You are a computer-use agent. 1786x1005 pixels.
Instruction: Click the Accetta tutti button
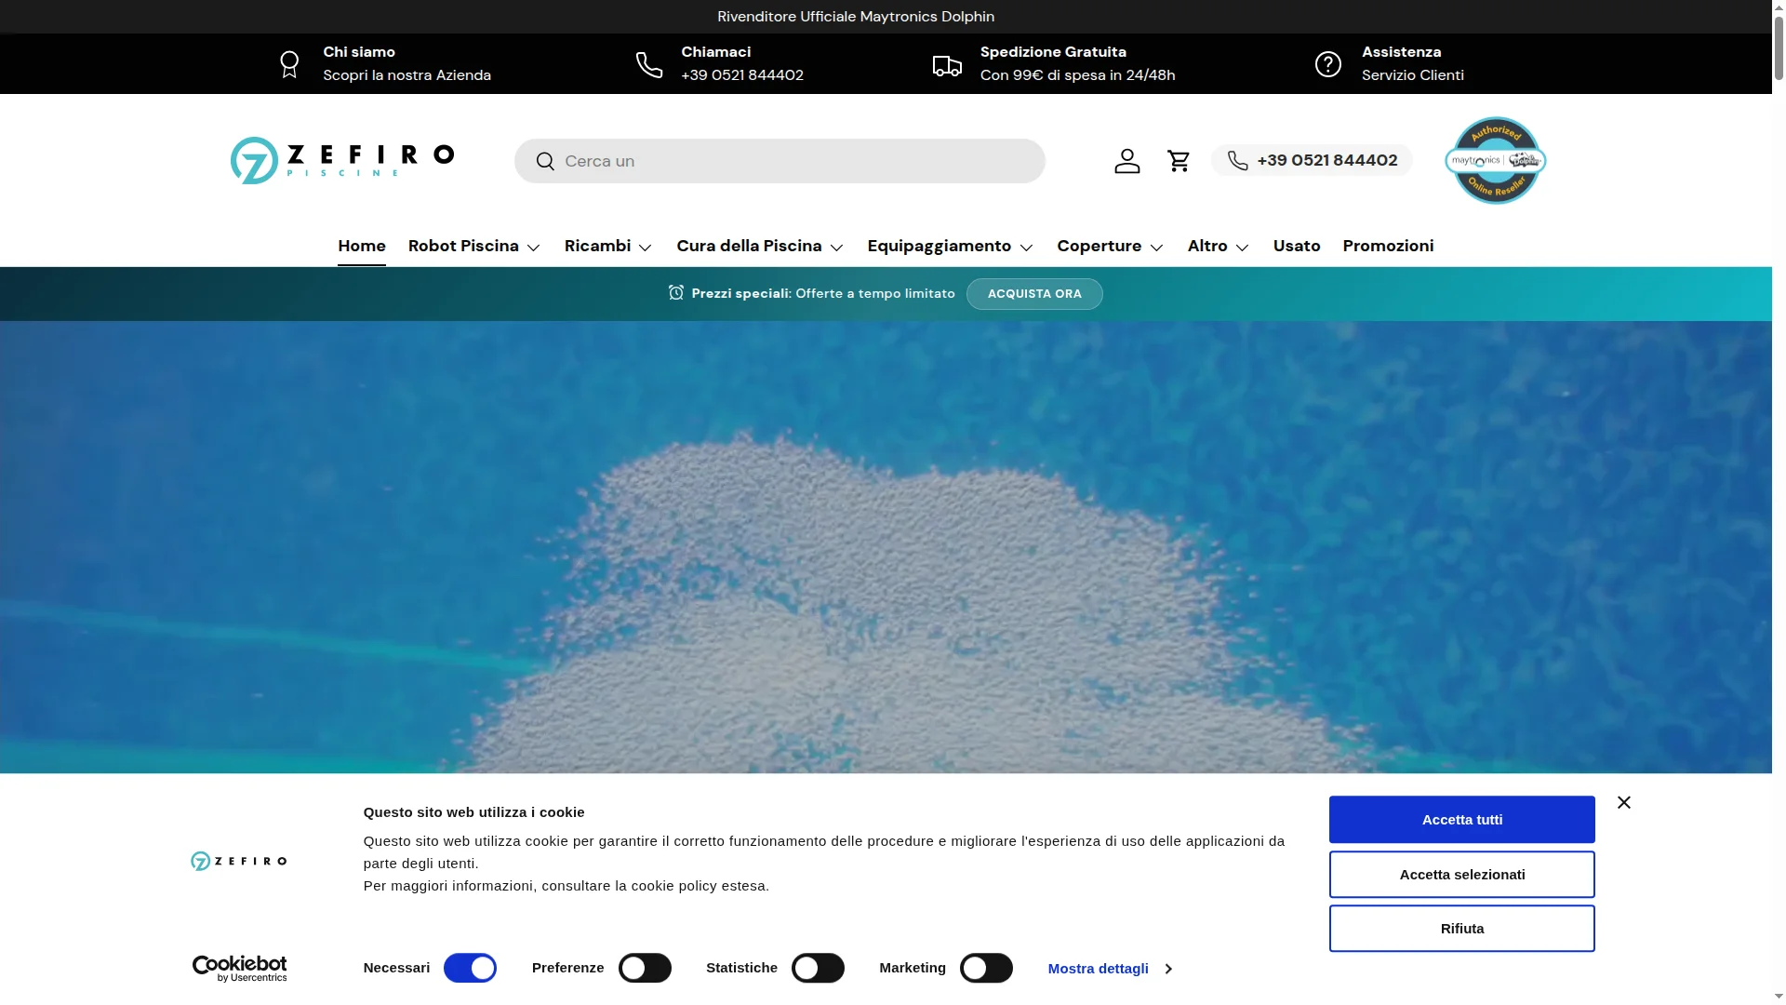click(1461, 820)
